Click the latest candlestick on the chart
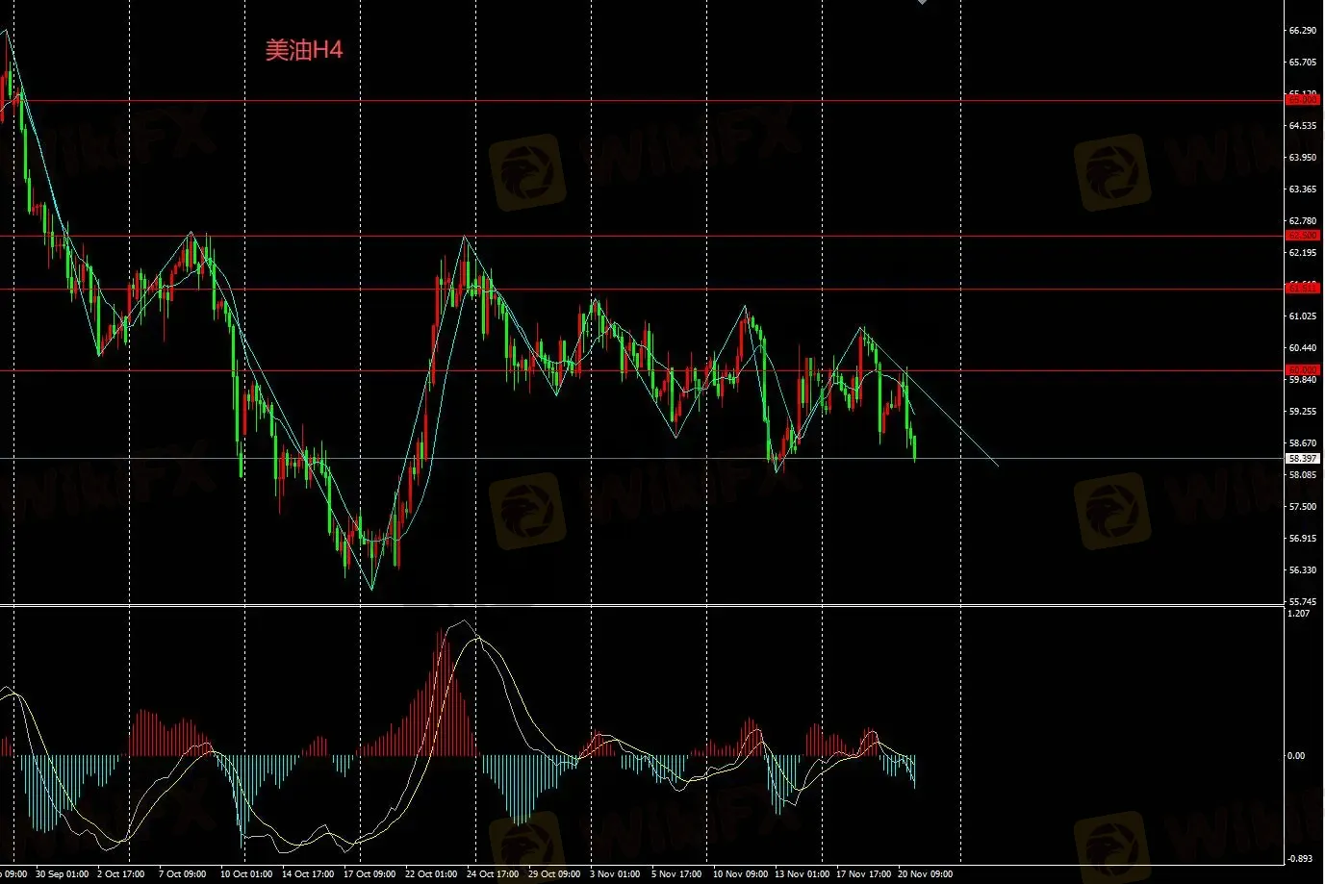Viewport: 1325px width, 884px height. tap(914, 447)
